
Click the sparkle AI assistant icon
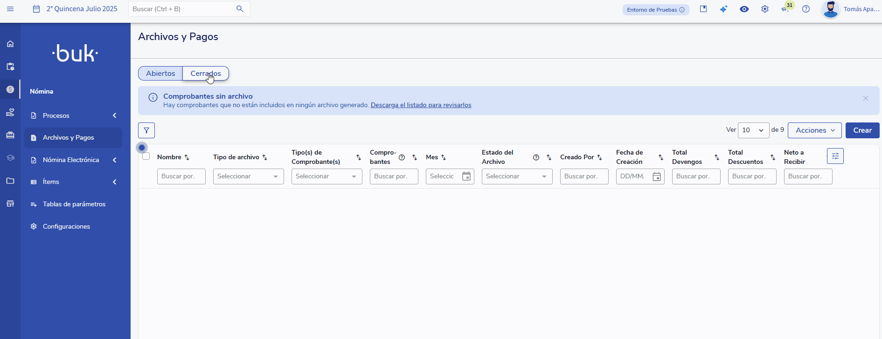[723, 9]
